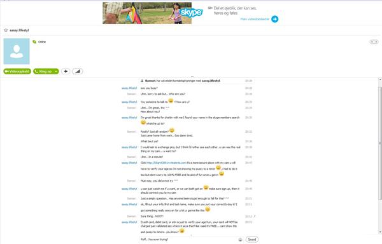
Task: Click the chat vertical scrollbar thumb
Action: [380, 144]
